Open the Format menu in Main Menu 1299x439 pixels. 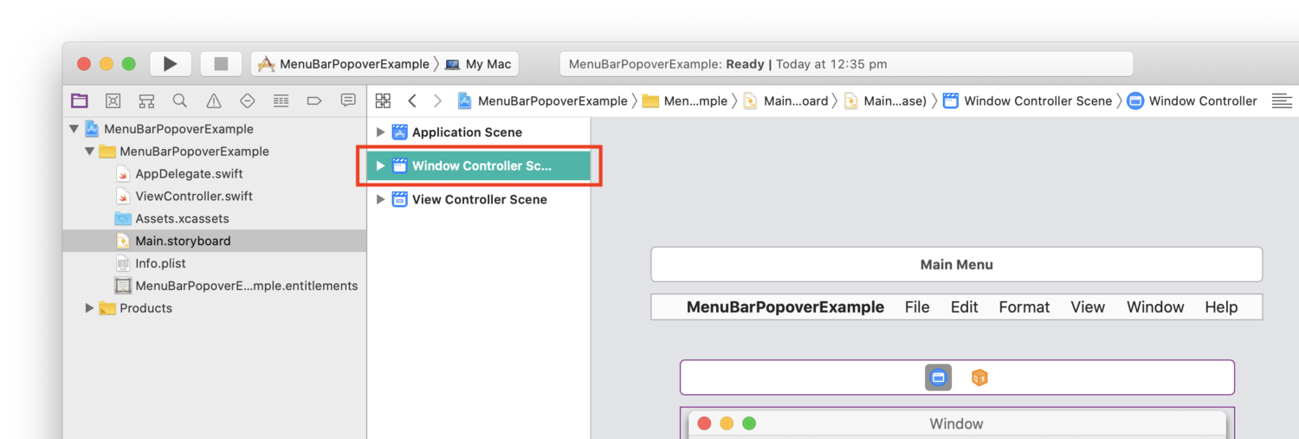pyautogui.click(x=1024, y=307)
